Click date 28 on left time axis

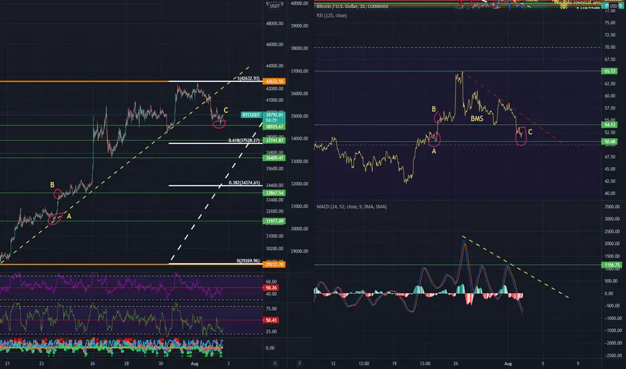[x=126, y=364]
